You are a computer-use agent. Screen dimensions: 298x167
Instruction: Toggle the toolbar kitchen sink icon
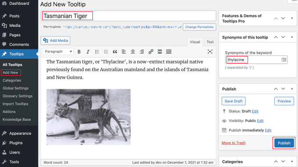[169, 52]
